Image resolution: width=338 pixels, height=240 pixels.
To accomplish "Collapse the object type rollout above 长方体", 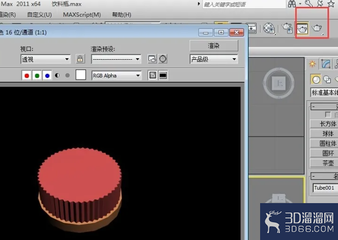I will [324, 106].
